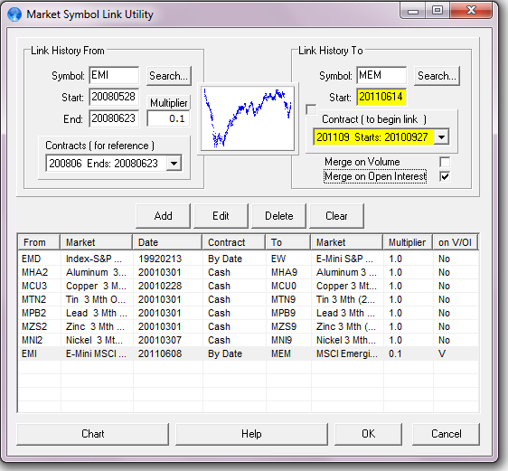The height and width of the screenshot is (471, 508).
Task: Enable the Merge on Volume checkbox
Action: click(445, 162)
